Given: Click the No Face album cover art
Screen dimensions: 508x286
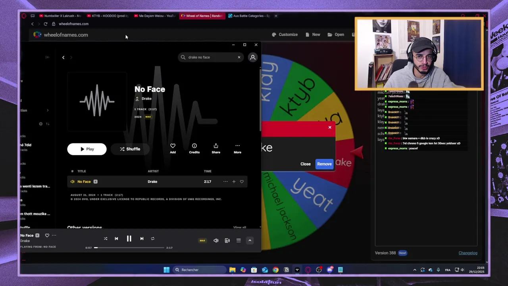Looking at the screenshot, I should [x=97, y=102].
